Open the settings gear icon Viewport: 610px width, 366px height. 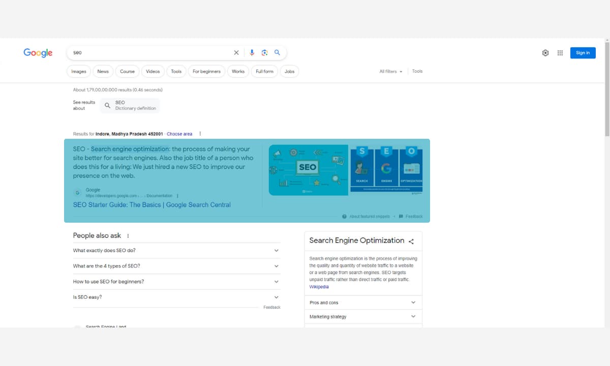[x=545, y=53]
